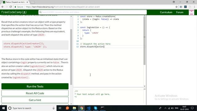Click the Chrome extension circle icon

[x=181, y=7]
